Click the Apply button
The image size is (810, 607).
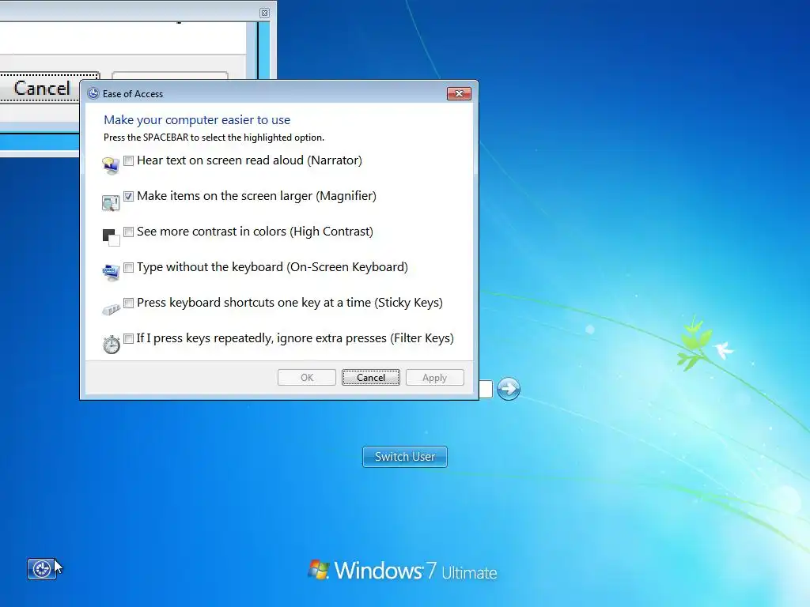435,377
